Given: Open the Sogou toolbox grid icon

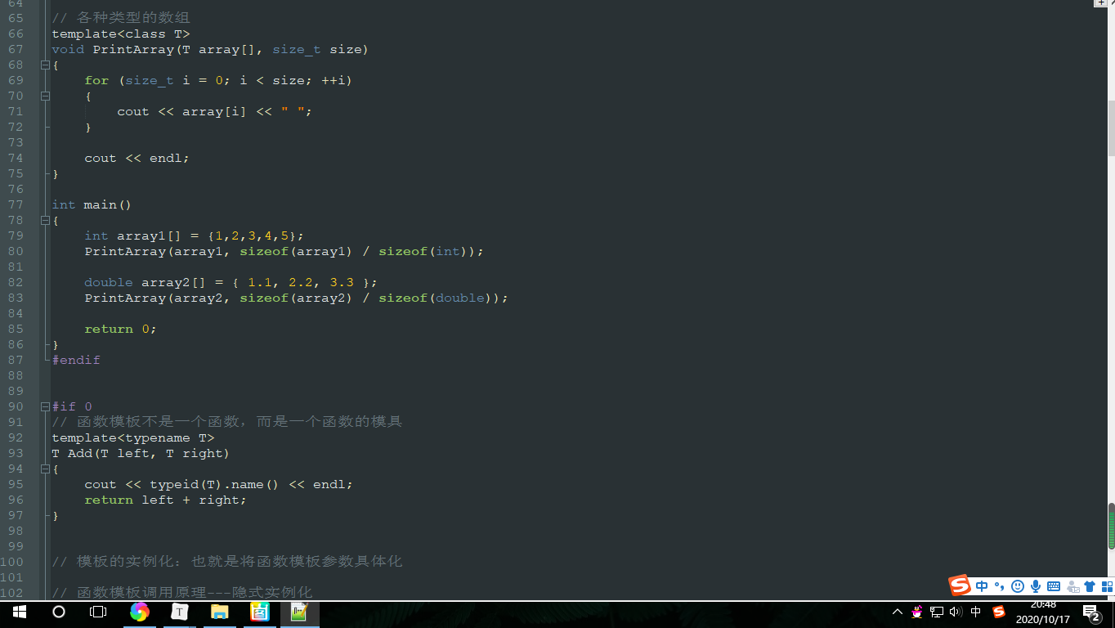Looking at the screenshot, I should click(1108, 586).
